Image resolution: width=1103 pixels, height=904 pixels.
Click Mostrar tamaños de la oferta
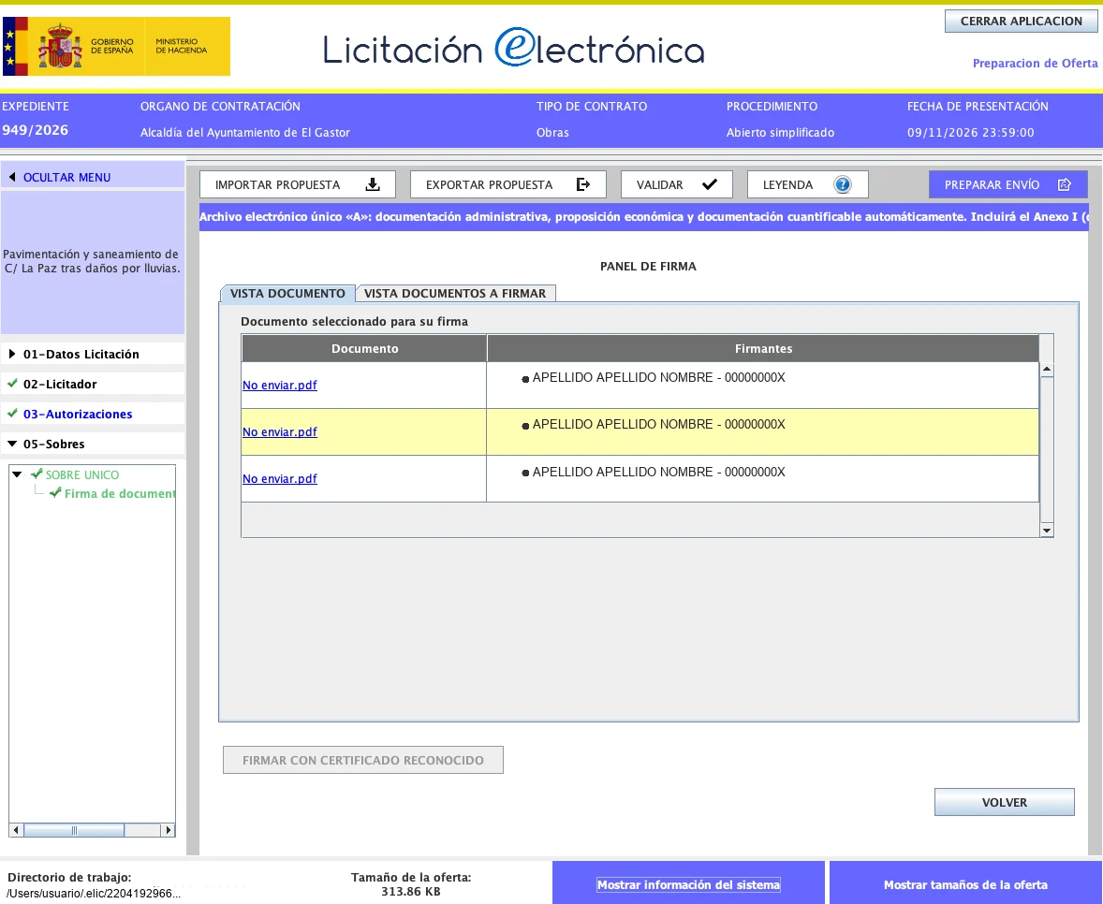tap(965, 884)
